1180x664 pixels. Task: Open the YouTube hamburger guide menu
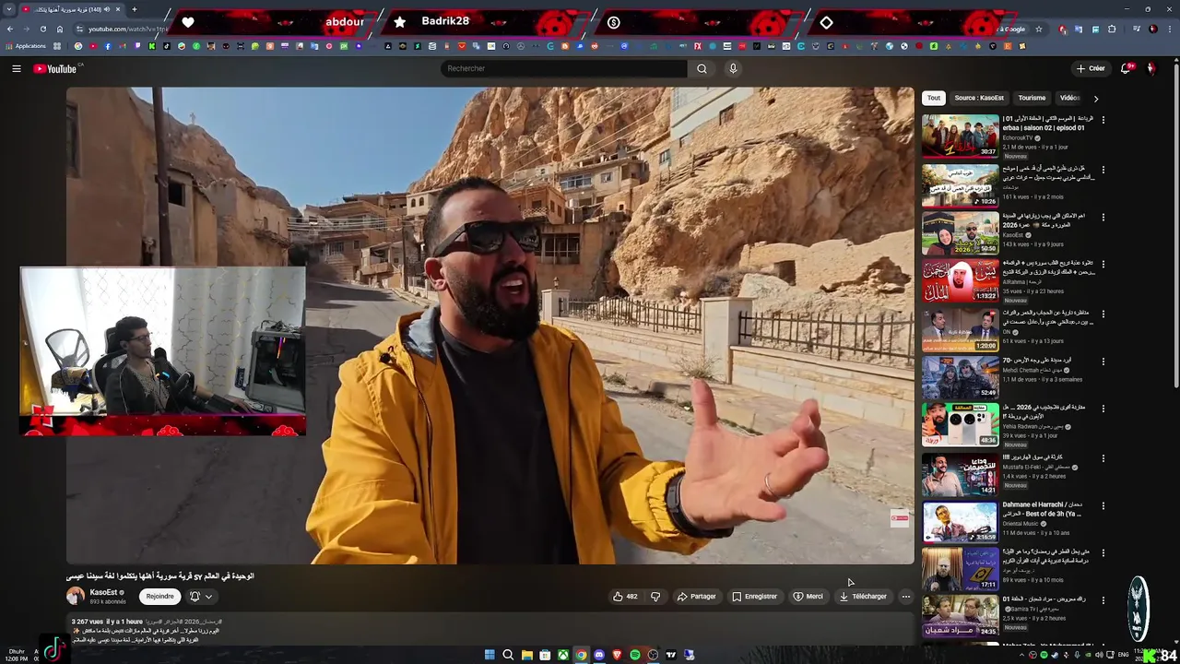click(16, 68)
